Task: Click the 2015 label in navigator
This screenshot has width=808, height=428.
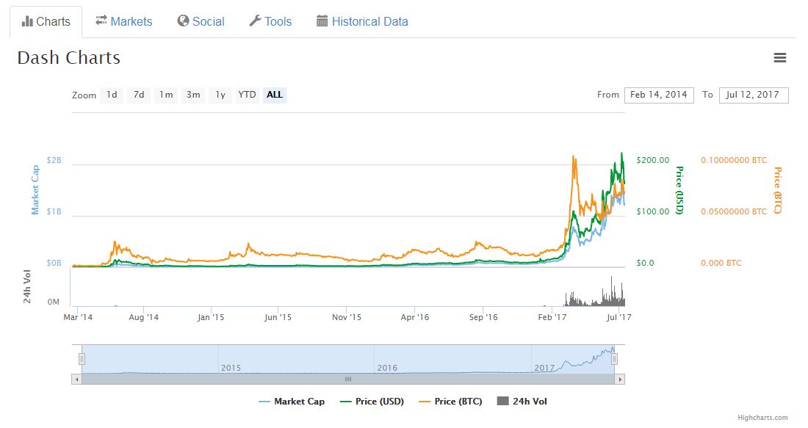Action: pos(231,368)
